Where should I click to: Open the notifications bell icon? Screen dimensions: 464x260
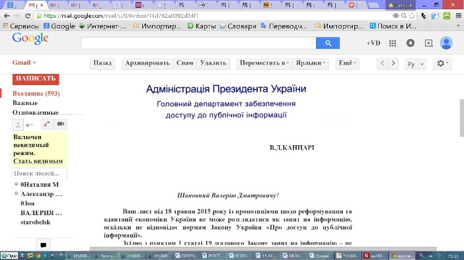(x=410, y=43)
